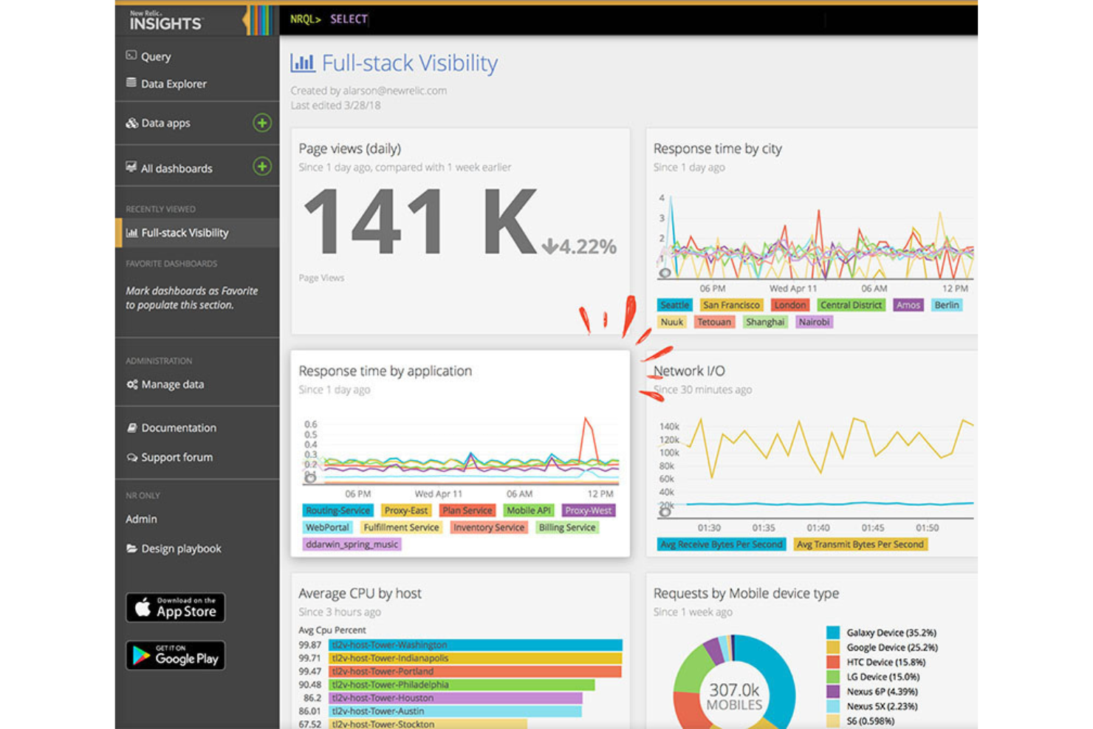1093x729 pixels.
Task: Click the Data apps database icon
Action: coord(133,123)
